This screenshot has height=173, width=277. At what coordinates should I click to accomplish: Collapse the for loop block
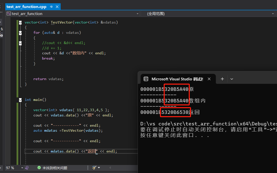coord(20,33)
